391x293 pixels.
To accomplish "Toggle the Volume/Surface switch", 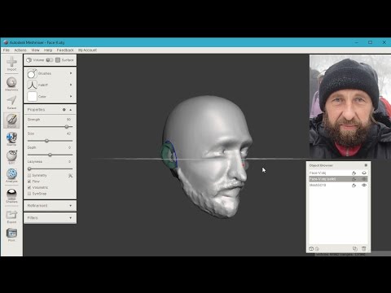I will click(x=50, y=60).
